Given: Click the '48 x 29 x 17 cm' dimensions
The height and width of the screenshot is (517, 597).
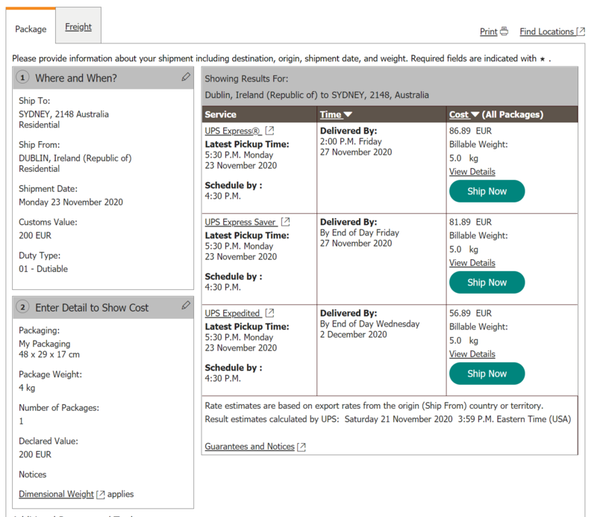Looking at the screenshot, I should click(x=49, y=354).
